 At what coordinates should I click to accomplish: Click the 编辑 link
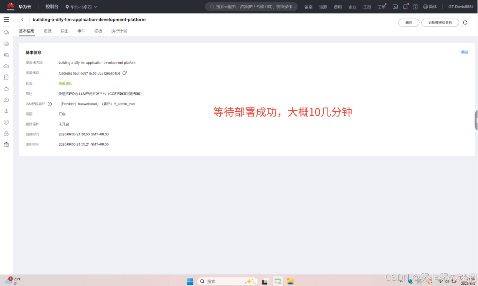pyautogui.click(x=465, y=52)
